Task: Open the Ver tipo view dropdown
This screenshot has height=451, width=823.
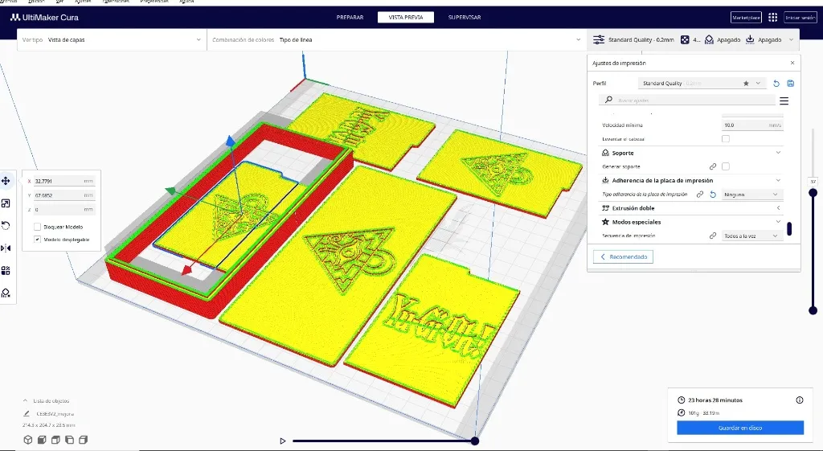Action: tap(111, 40)
